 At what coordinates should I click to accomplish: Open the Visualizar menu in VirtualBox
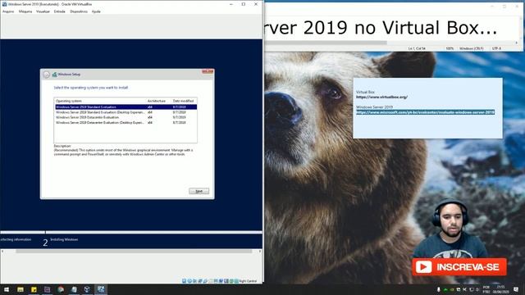coord(43,11)
